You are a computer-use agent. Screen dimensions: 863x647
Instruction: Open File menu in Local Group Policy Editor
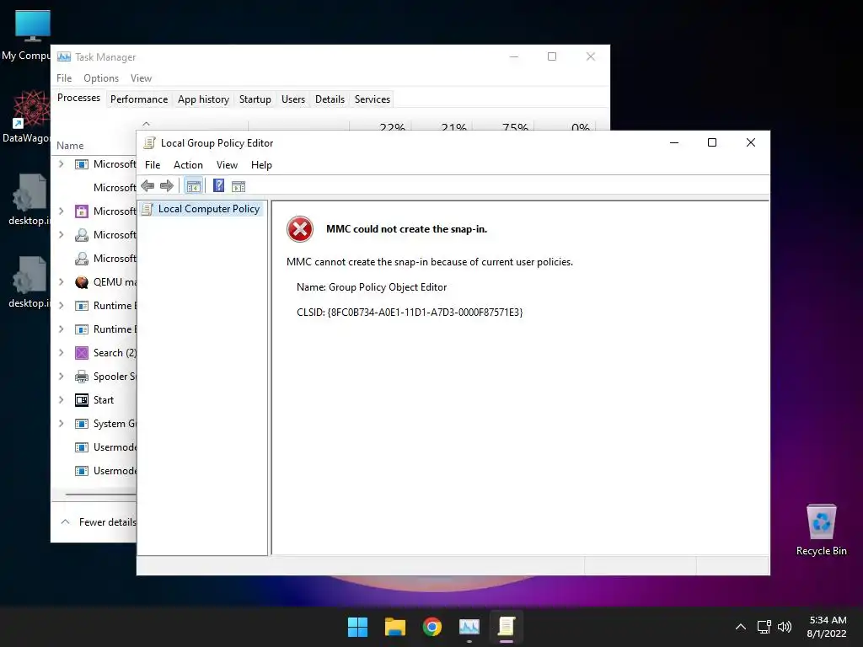coord(153,165)
